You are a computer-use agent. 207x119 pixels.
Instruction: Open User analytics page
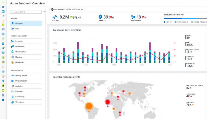pyautogui.click(x=20, y=52)
